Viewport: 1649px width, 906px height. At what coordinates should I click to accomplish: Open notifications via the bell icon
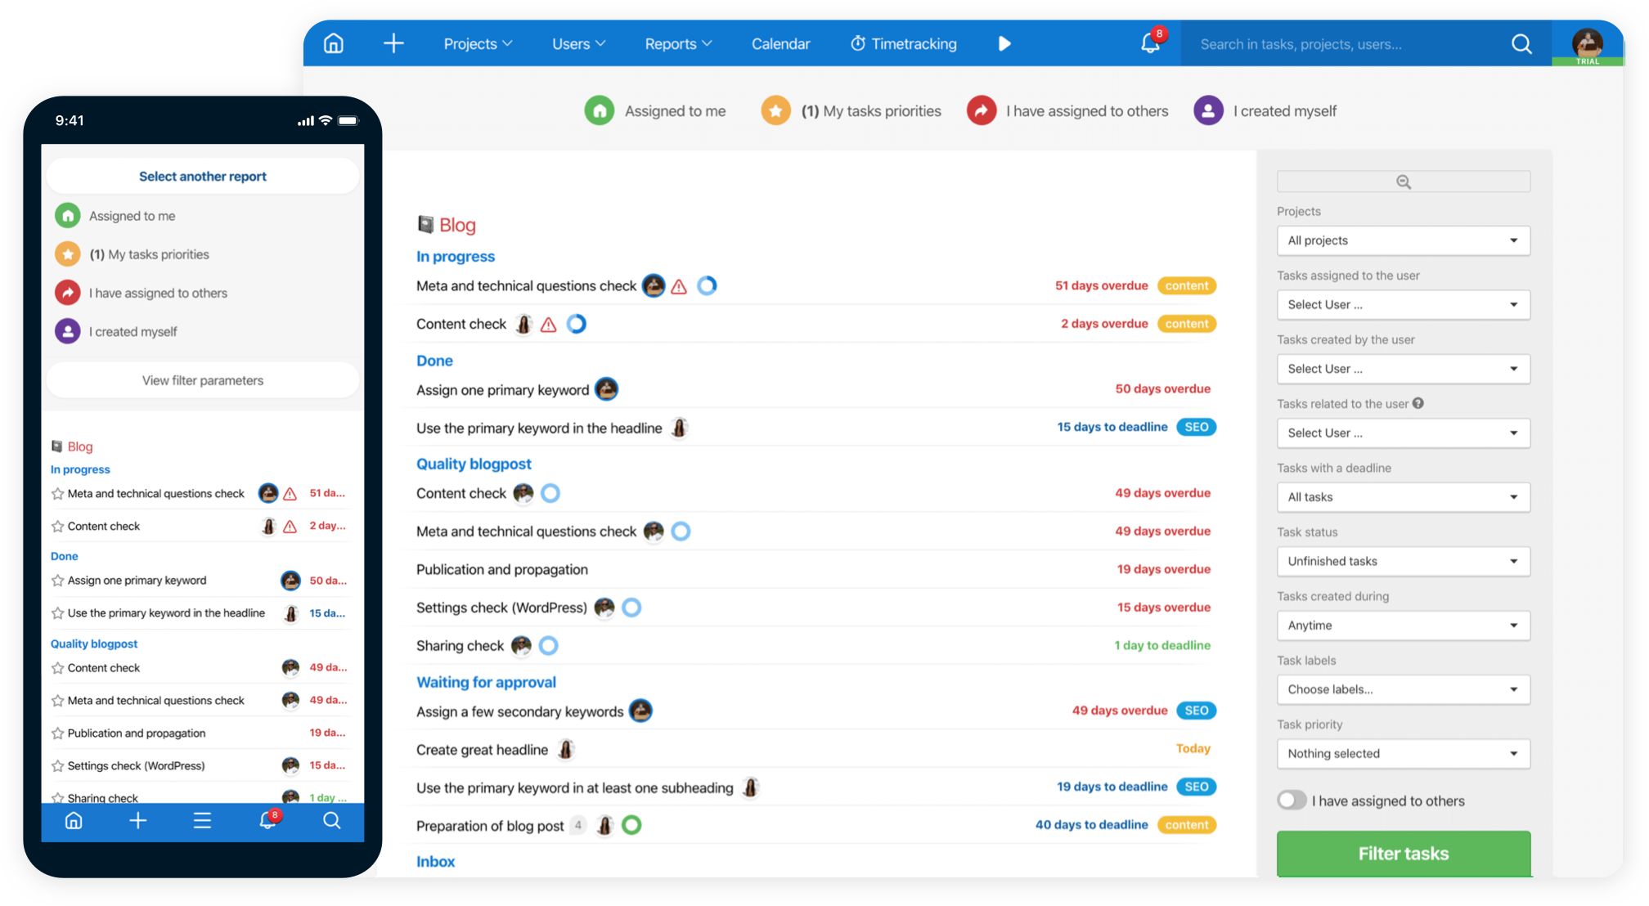coord(1149,45)
